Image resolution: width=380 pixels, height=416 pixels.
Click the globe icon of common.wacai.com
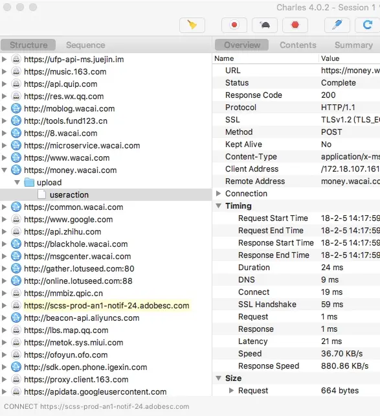(x=16, y=207)
